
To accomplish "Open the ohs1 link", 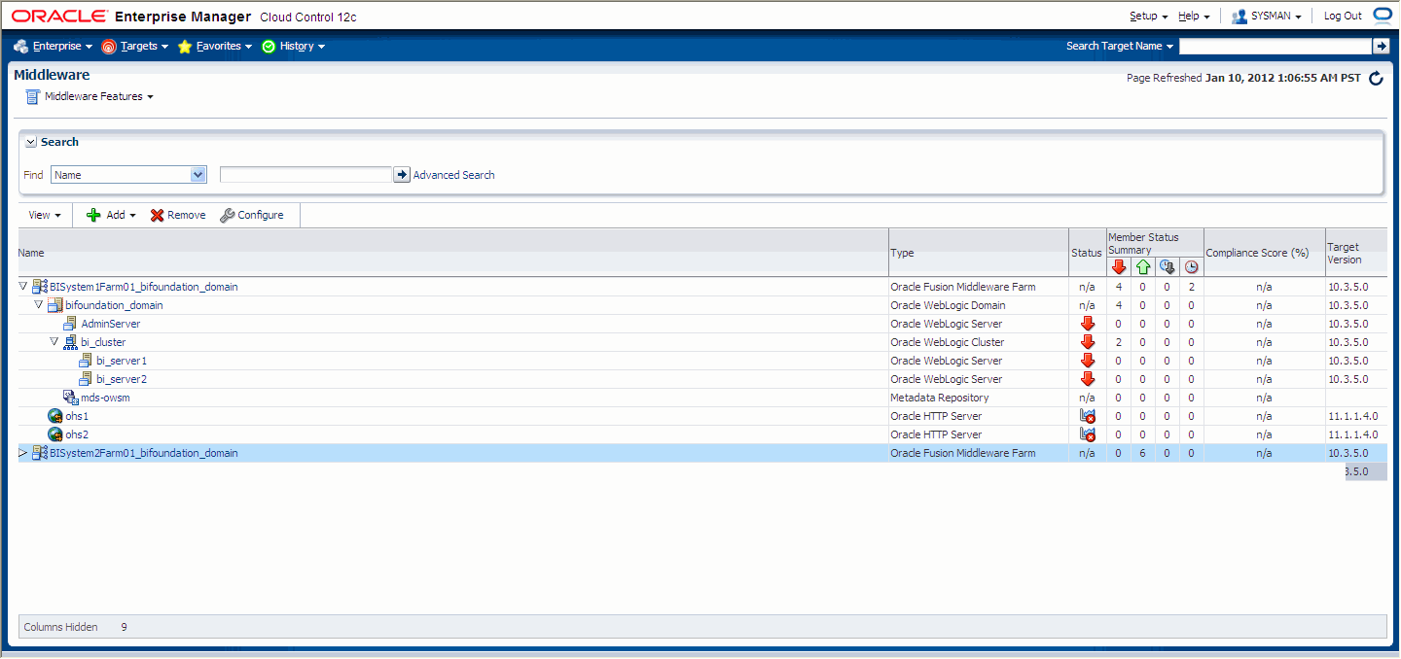I will [77, 416].
